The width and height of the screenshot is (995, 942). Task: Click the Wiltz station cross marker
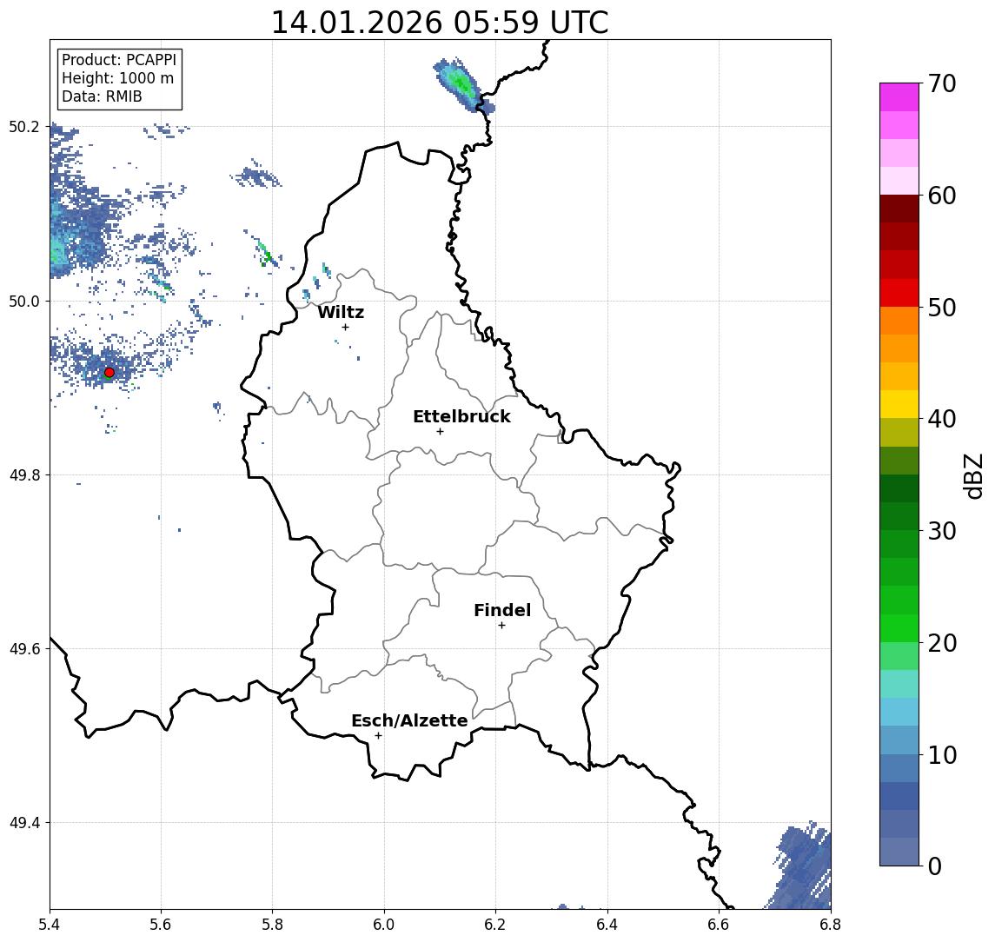pos(345,327)
